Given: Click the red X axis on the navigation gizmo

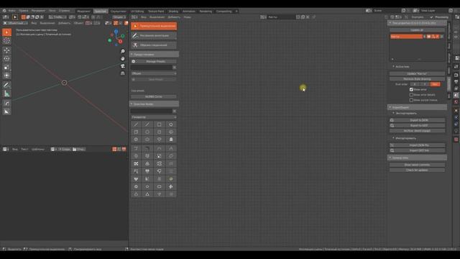Looking at the screenshot, I should [120, 42].
